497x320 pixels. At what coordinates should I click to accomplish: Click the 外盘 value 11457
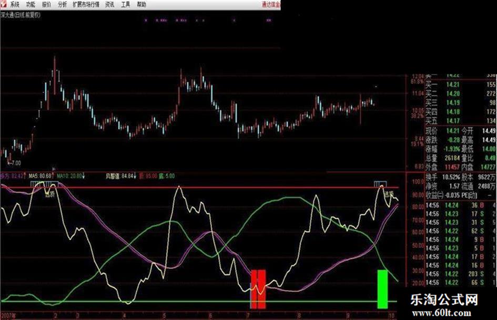(452, 167)
